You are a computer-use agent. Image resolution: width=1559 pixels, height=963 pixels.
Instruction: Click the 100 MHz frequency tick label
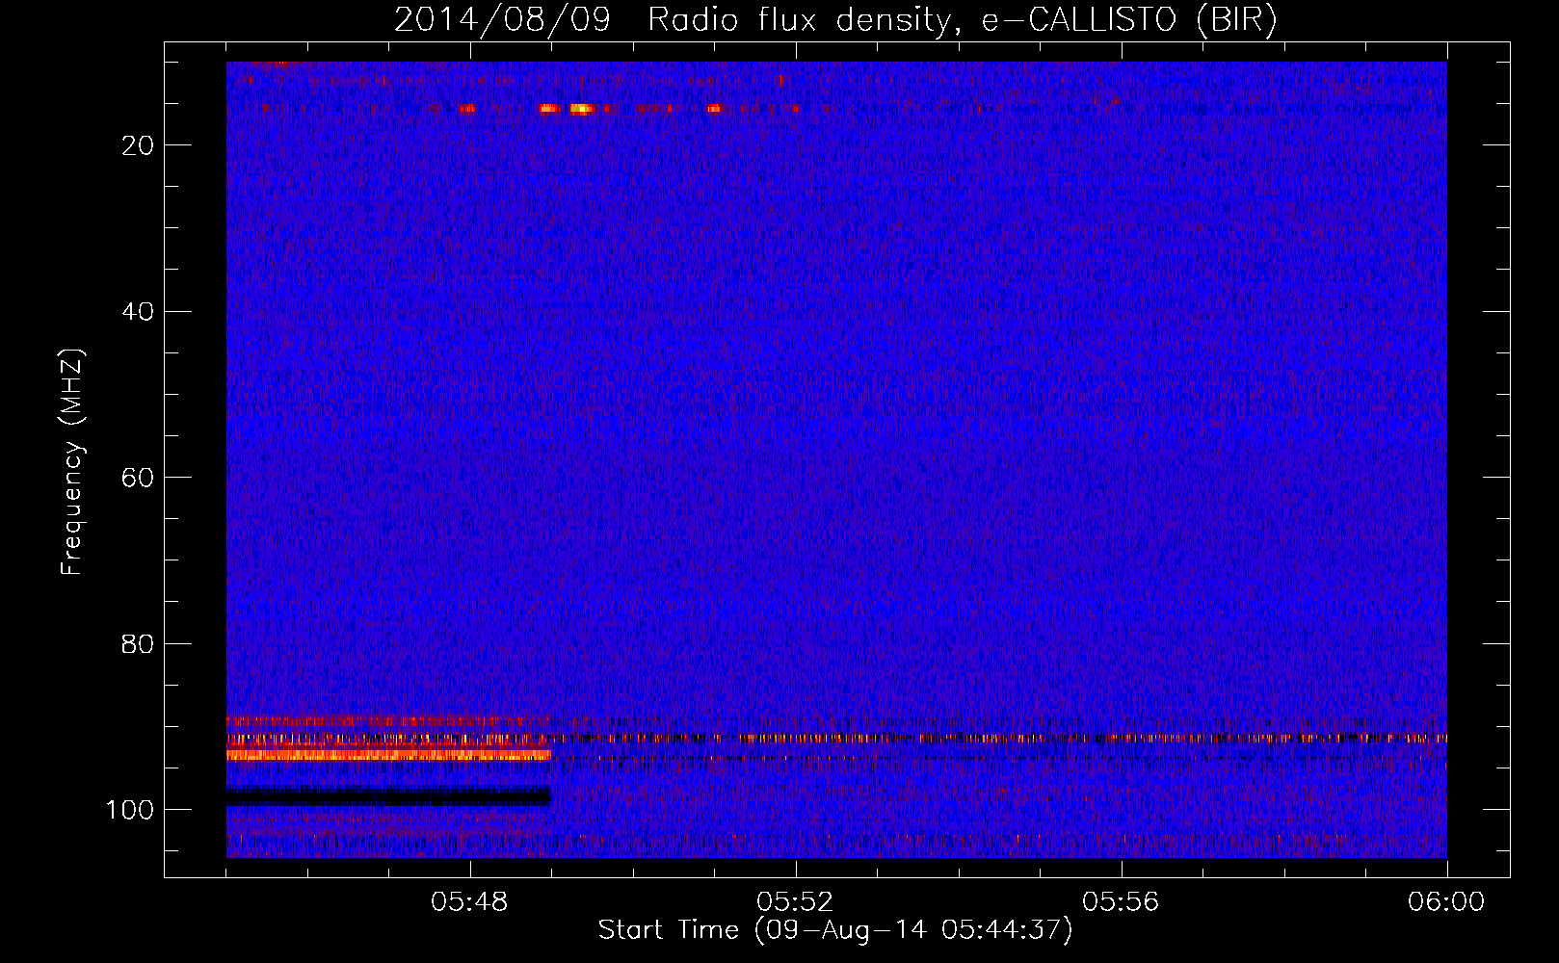pyautogui.click(x=130, y=810)
